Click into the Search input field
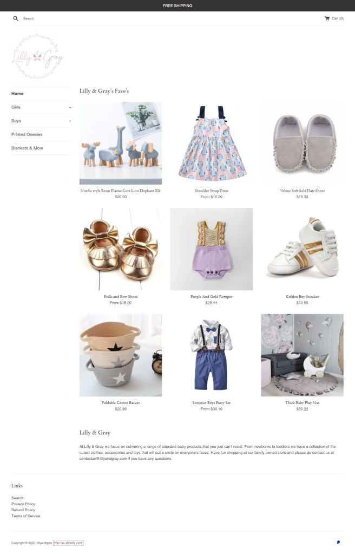Image resolution: width=355 pixels, height=554 pixels. pos(71,18)
